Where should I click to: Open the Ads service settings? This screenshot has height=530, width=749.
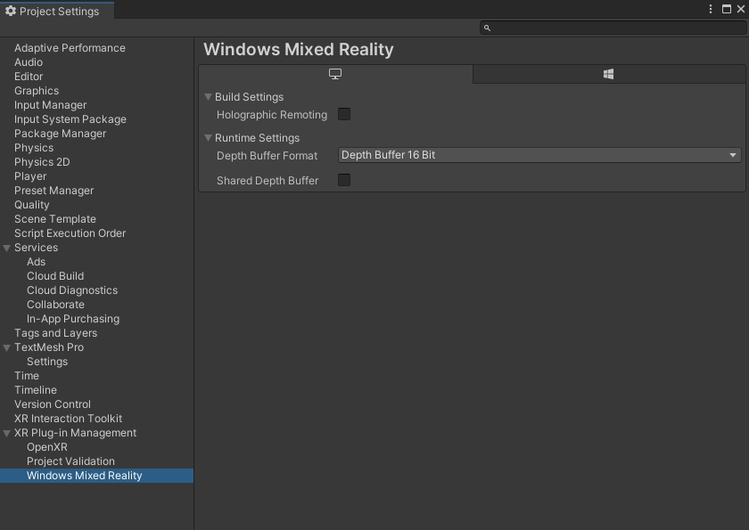36,262
